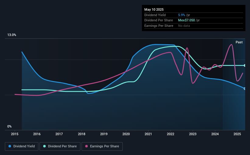Select the 2015 x-axis label
Image resolution: width=250 pixels, height=155 pixels.
point(15,134)
